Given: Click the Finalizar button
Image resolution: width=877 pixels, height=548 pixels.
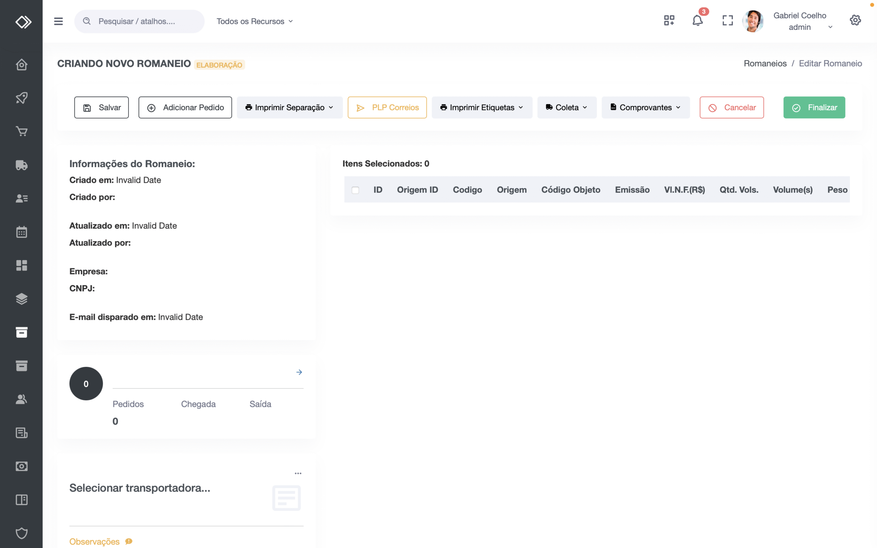Looking at the screenshot, I should click(x=814, y=107).
